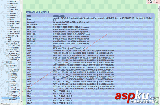Click the tree panel's vertical scrollbar
160x105 pixels.
pyautogui.click(x=21, y=56)
